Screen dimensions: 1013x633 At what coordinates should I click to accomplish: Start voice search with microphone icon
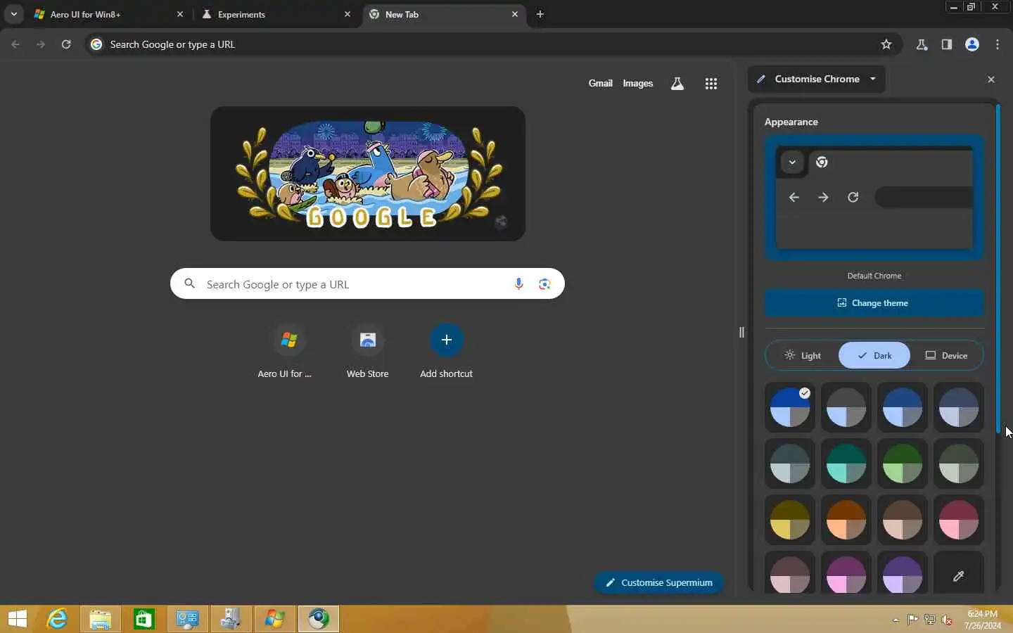[x=518, y=284]
